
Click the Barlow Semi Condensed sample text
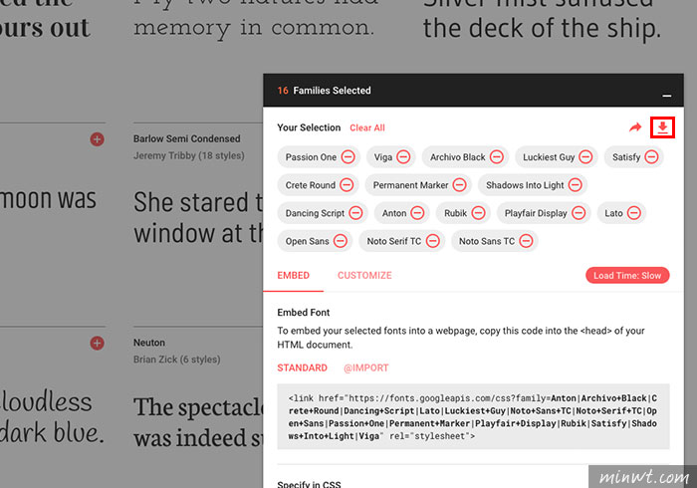click(198, 218)
